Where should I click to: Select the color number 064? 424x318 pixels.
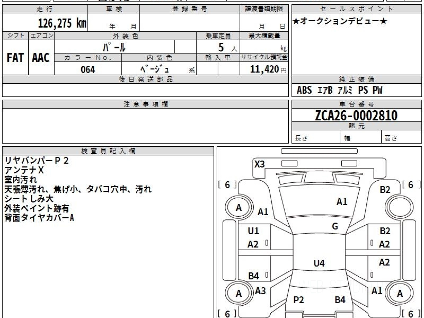(88, 69)
